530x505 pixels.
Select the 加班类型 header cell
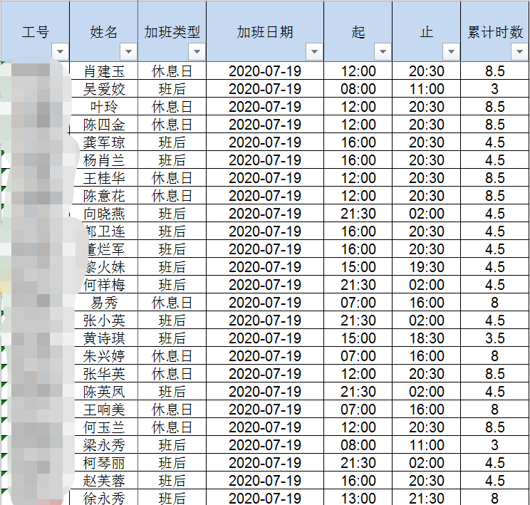tap(172, 31)
